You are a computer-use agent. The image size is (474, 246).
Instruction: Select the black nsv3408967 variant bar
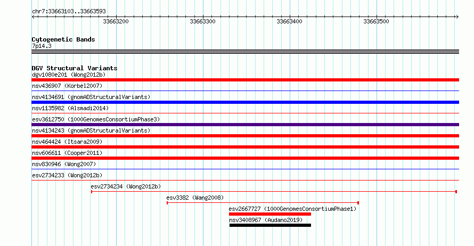[270, 225]
